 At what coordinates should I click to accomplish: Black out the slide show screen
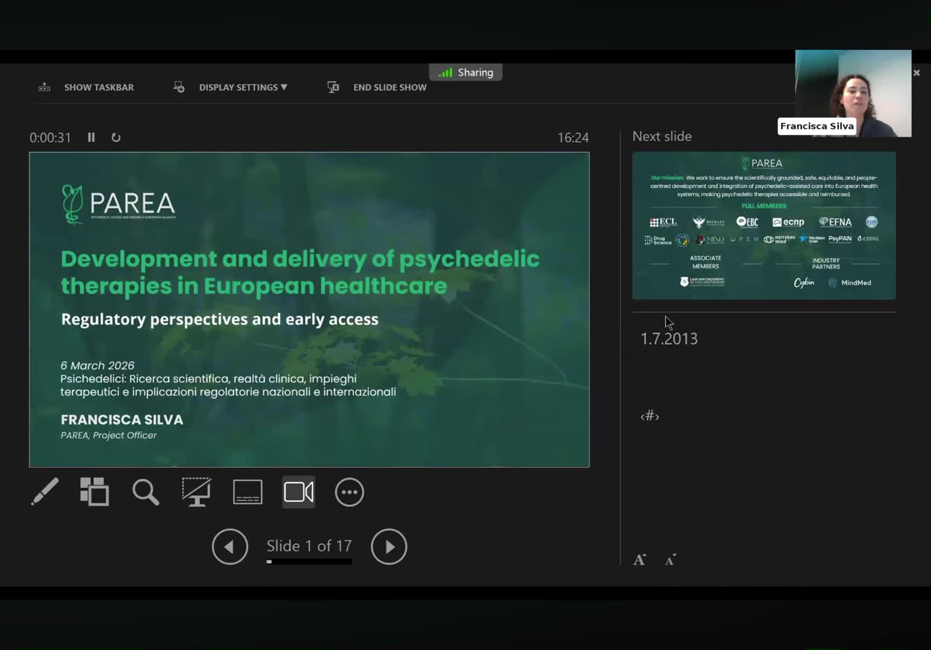(196, 492)
